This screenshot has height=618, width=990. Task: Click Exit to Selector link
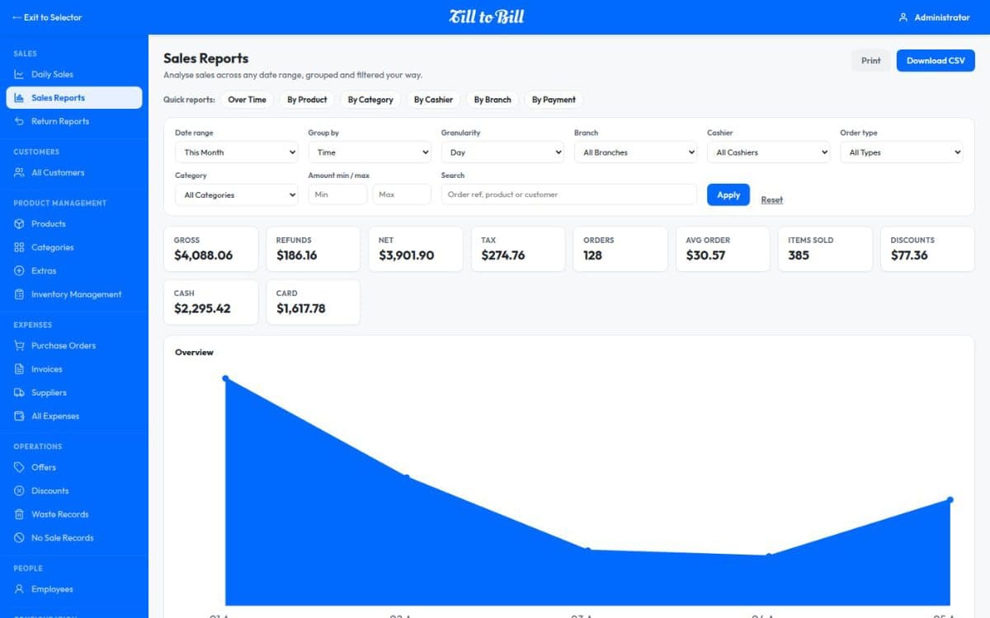coord(47,17)
